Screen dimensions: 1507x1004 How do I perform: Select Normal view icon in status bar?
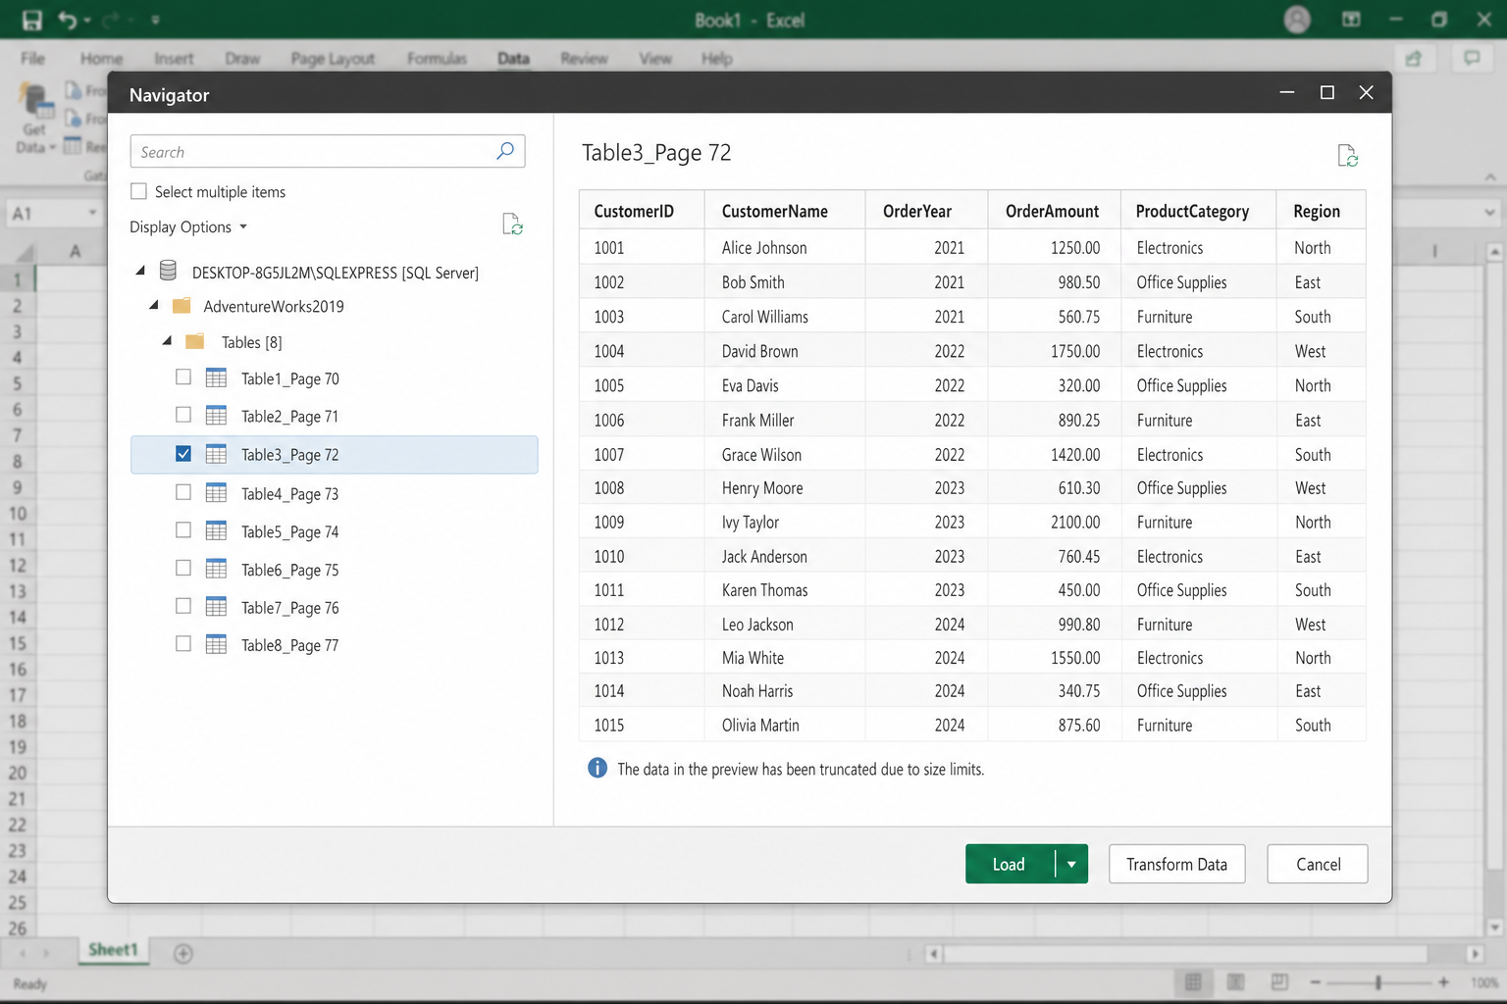(x=1193, y=981)
